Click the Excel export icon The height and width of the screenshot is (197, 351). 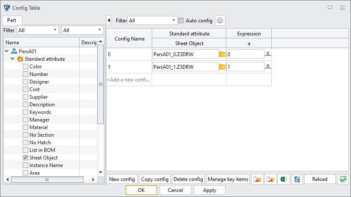pyautogui.click(x=284, y=179)
